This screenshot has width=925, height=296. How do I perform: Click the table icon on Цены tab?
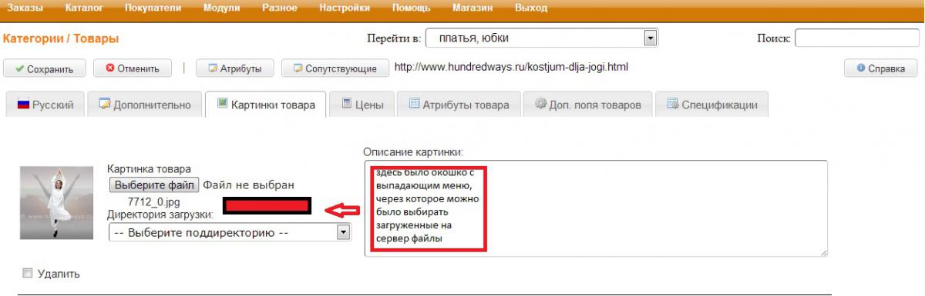click(x=347, y=103)
